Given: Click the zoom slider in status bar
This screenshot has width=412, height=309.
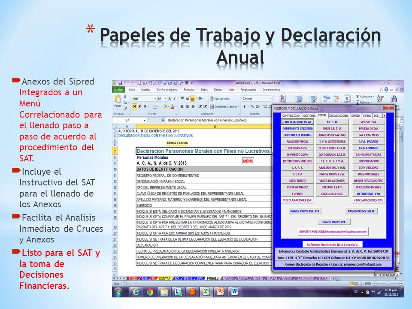Looking at the screenshot, I should tap(388, 284).
